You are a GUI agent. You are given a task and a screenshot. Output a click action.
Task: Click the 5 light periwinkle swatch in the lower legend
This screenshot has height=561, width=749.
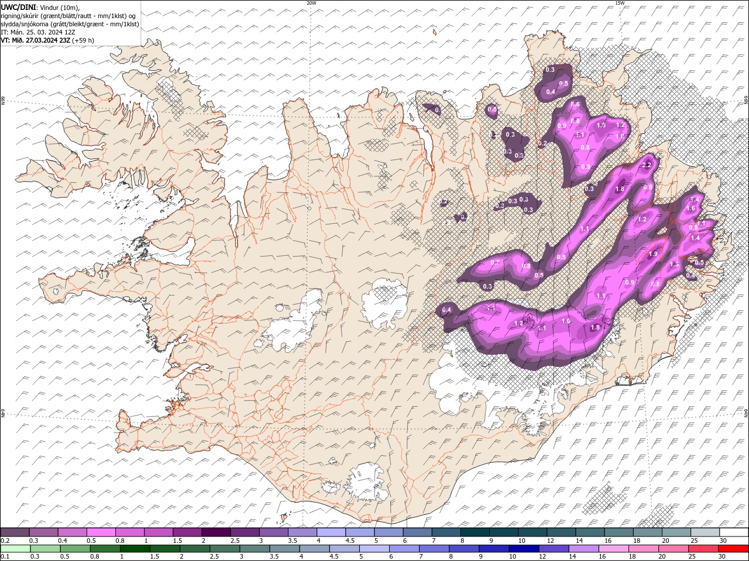(x=374, y=548)
